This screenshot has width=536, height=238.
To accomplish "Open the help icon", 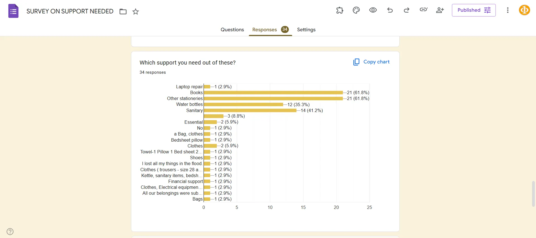I will pyautogui.click(x=10, y=232).
